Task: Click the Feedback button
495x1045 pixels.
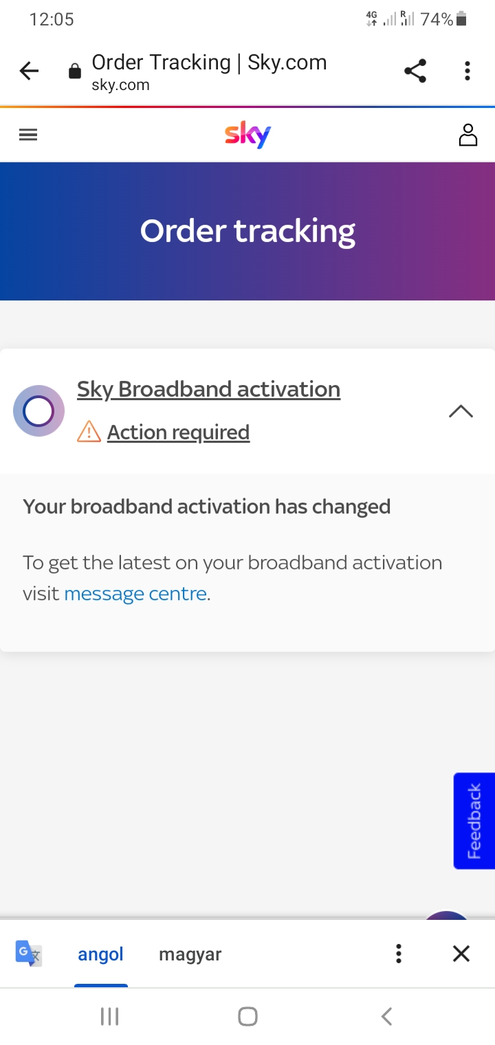Action: 474,820
